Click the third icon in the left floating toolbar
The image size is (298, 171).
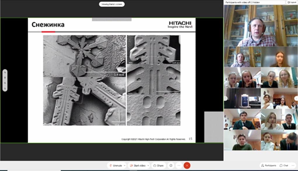click(5, 83)
